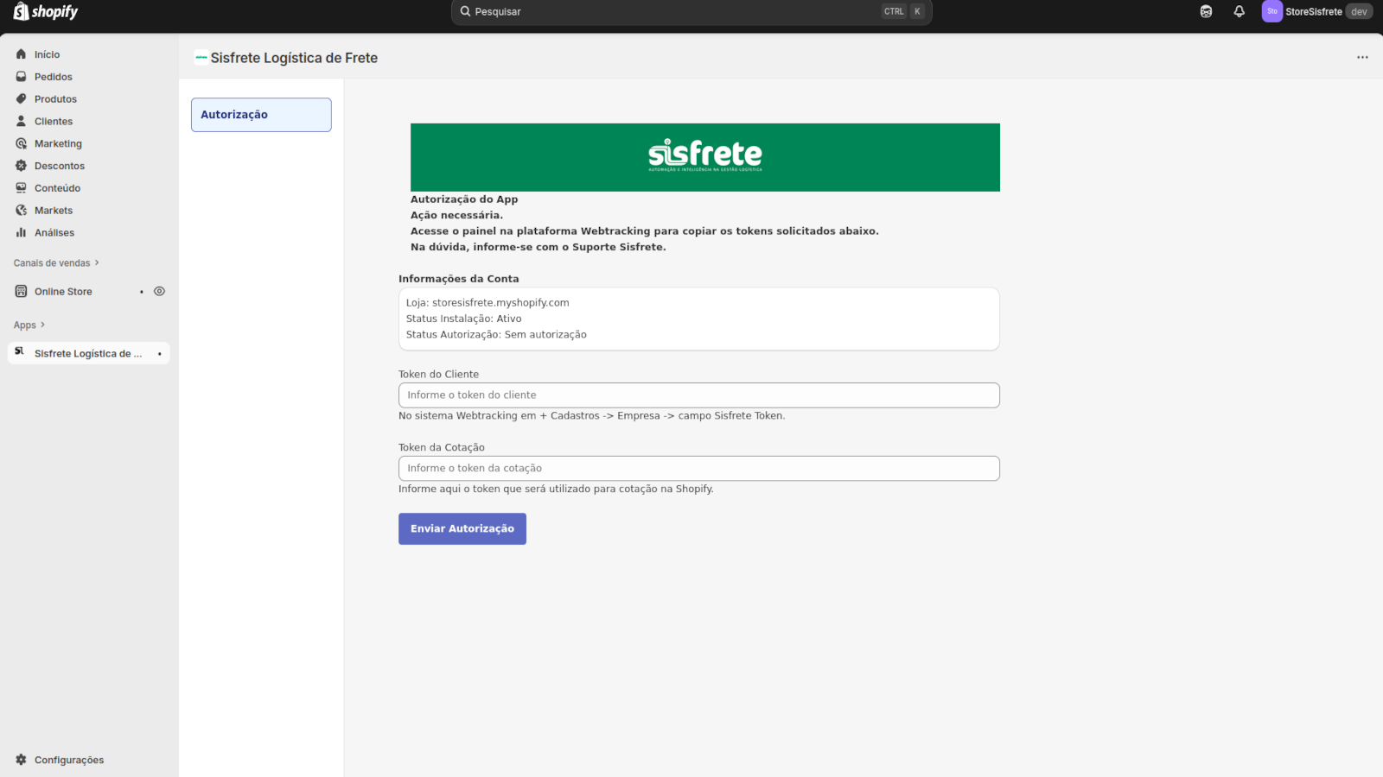This screenshot has width=1383, height=777.
Task: Go to Marketing menu item
Action: pos(58,144)
